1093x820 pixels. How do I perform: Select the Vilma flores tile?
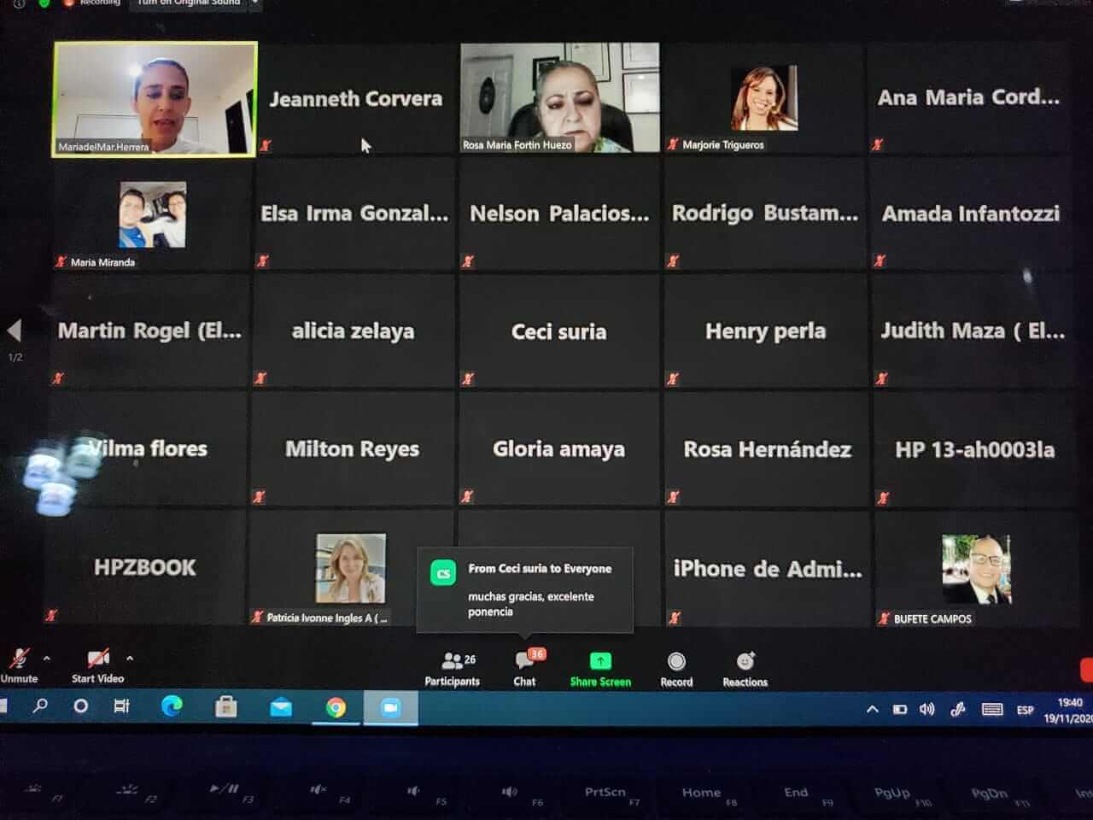point(149,449)
